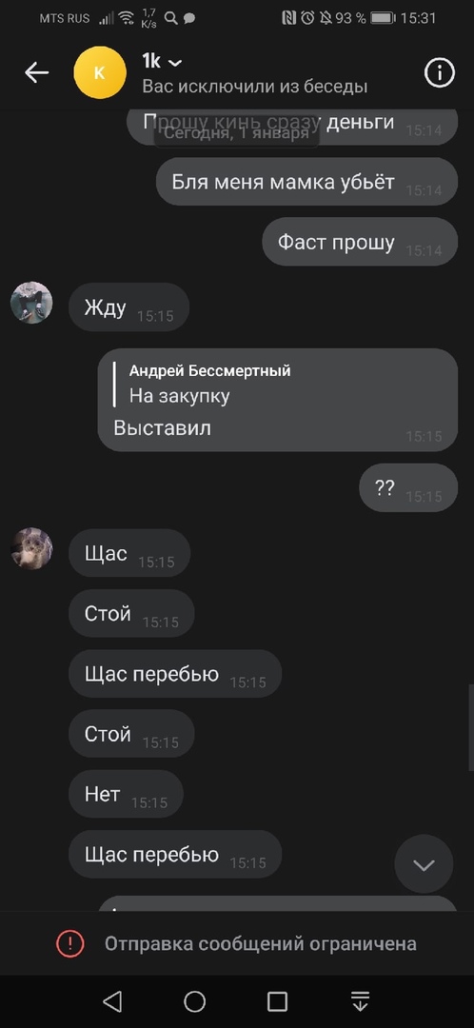Screen dimensions: 474x1028
Task: Select the Фаст прошу message bubble
Action: click(360, 242)
